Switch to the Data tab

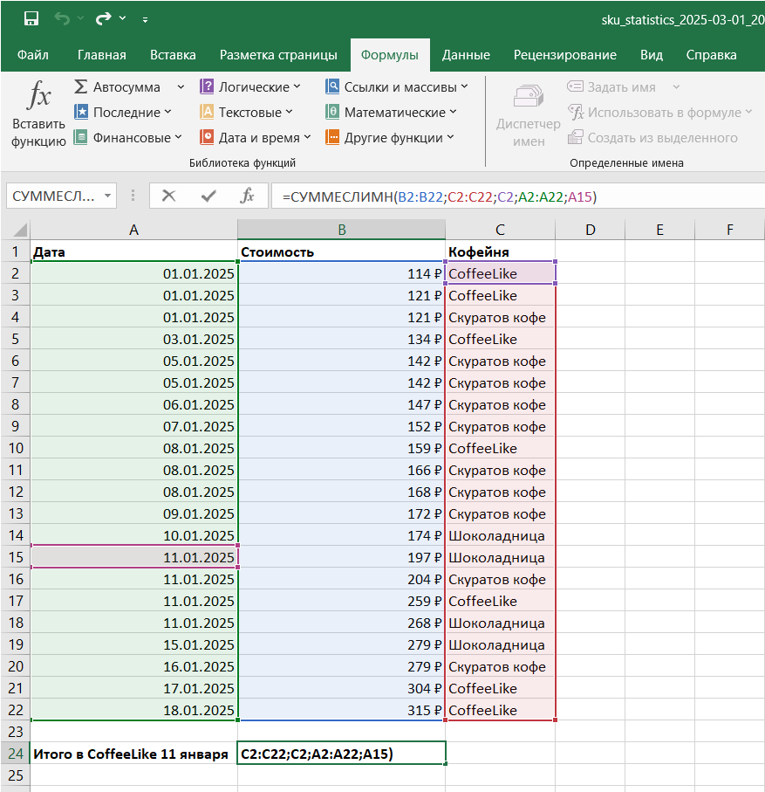click(465, 55)
